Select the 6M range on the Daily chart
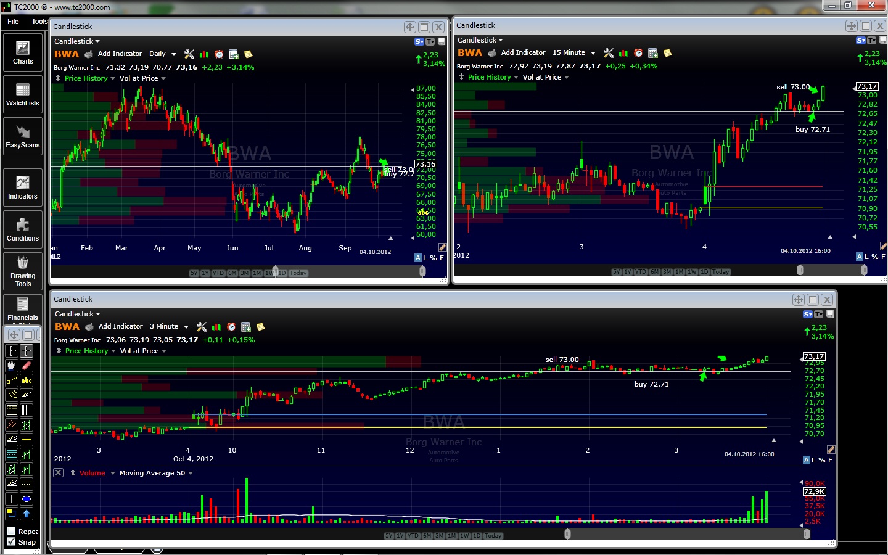 (232, 273)
